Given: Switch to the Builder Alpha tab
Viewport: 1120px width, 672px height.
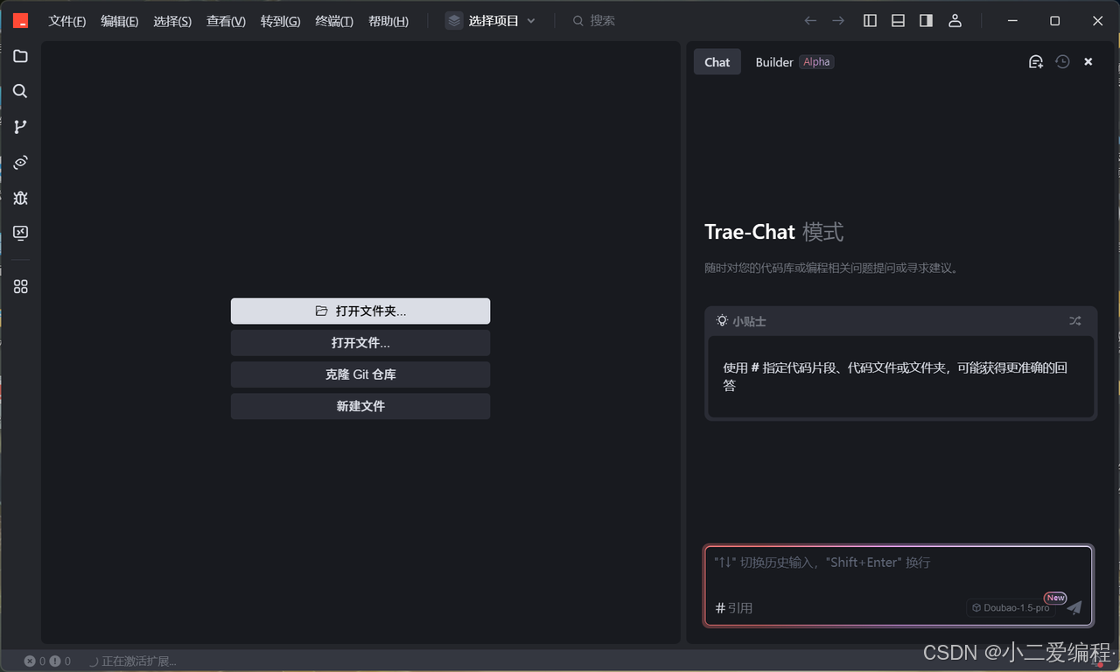Looking at the screenshot, I should pyautogui.click(x=794, y=62).
